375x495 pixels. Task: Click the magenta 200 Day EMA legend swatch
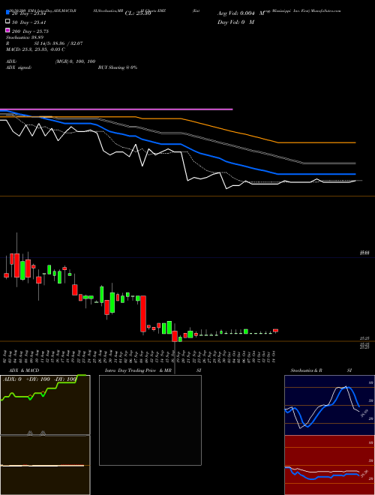(7, 30)
